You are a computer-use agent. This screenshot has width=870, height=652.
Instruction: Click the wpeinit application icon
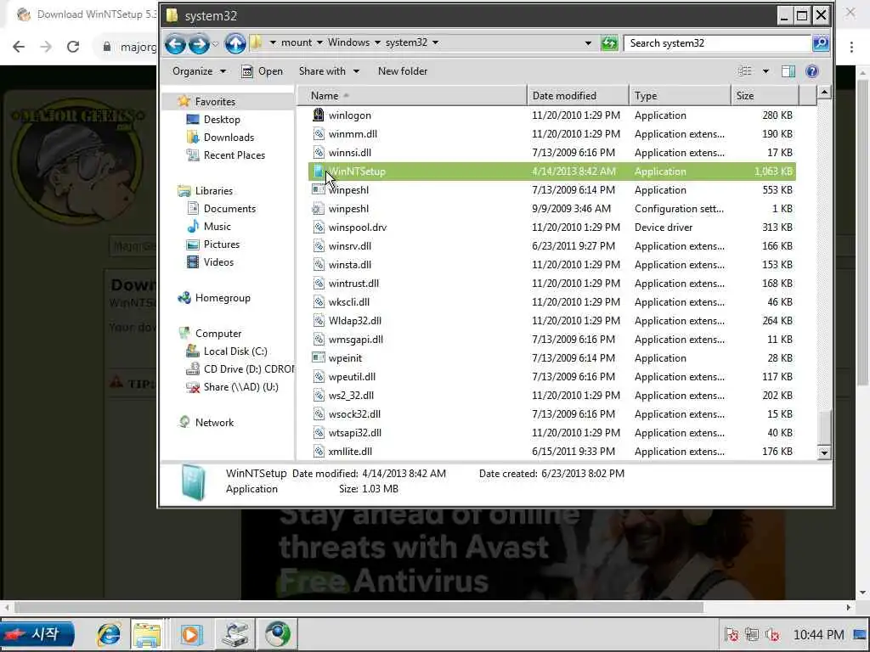[x=318, y=357]
